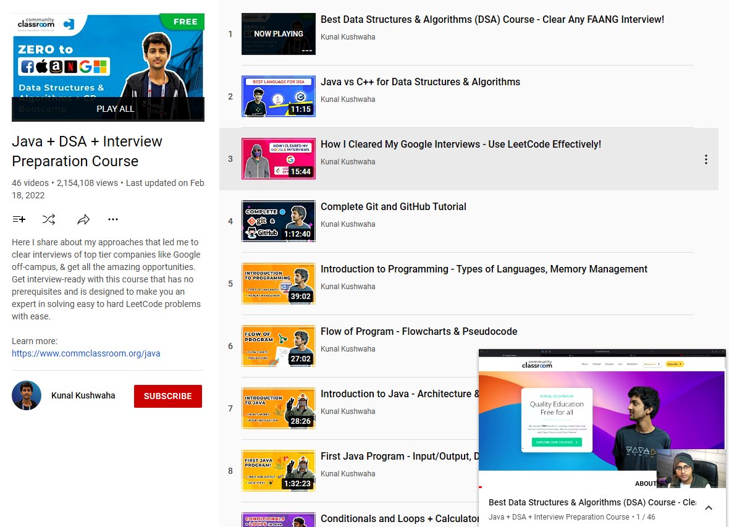Click Kunal Kushwaha under Java vs C++ video

tap(348, 99)
